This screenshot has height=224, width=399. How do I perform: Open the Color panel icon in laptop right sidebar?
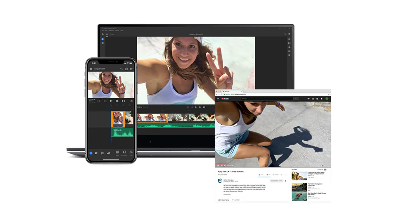[x=289, y=47]
